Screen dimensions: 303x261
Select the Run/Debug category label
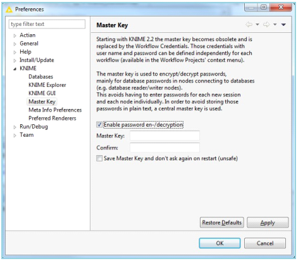pos(34,127)
